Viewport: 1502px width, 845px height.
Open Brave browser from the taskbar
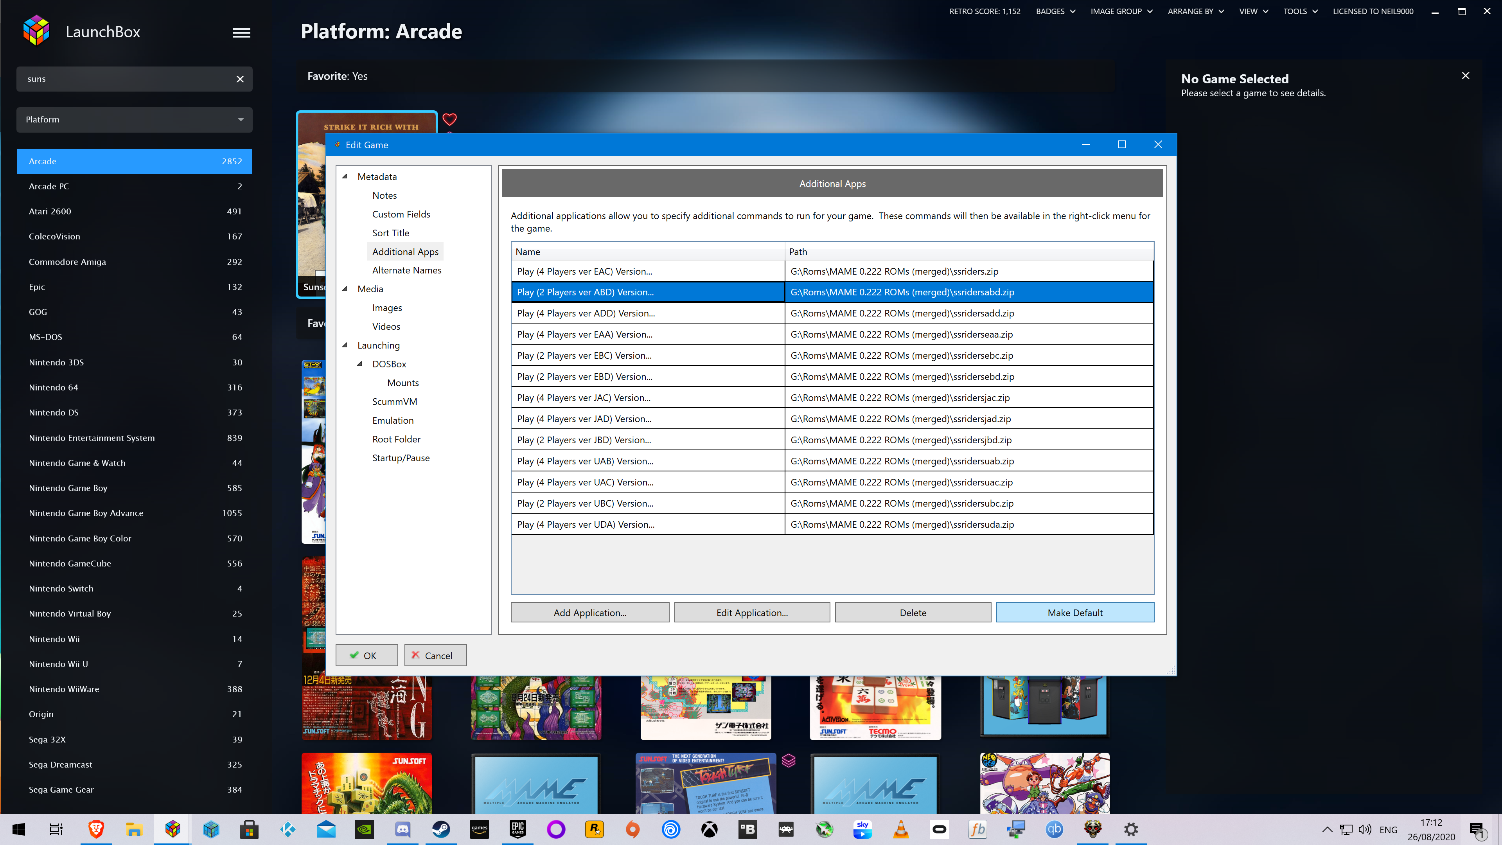96,829
